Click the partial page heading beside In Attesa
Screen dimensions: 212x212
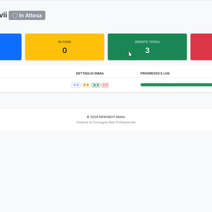(x=3, y=15)
